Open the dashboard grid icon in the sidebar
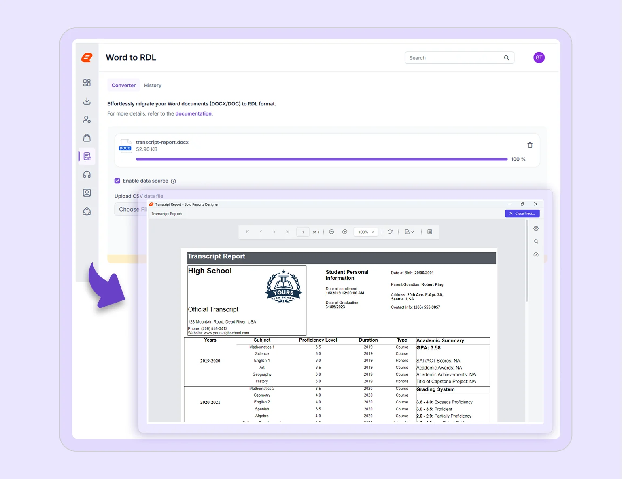The image size is (622, 479). pyautogui.click(x=87, y=82)
